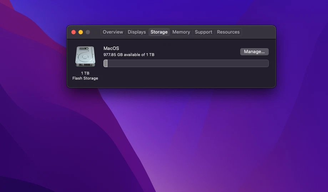Click the flash storage drive icon
The image size is (328, 192).
(85, 56)
